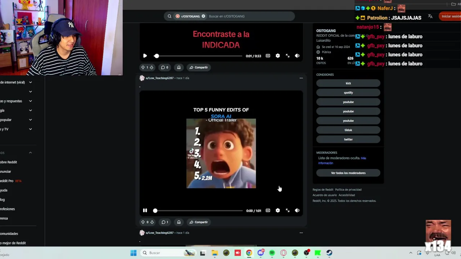Expand the 's y TV' sidebar topic

pyautogui.click(x=30, y=129)
